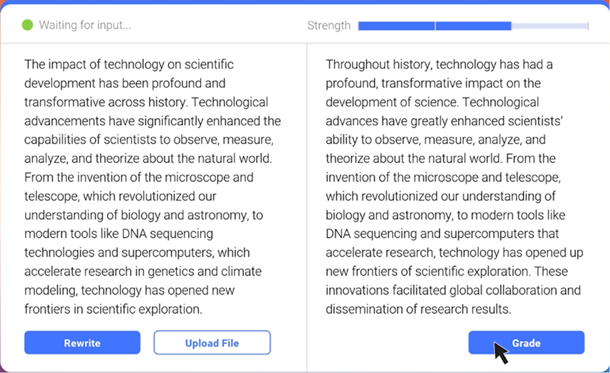Click the Rewrite button
610x373 pixels.
pyautogui.click(x=82, y=343)
